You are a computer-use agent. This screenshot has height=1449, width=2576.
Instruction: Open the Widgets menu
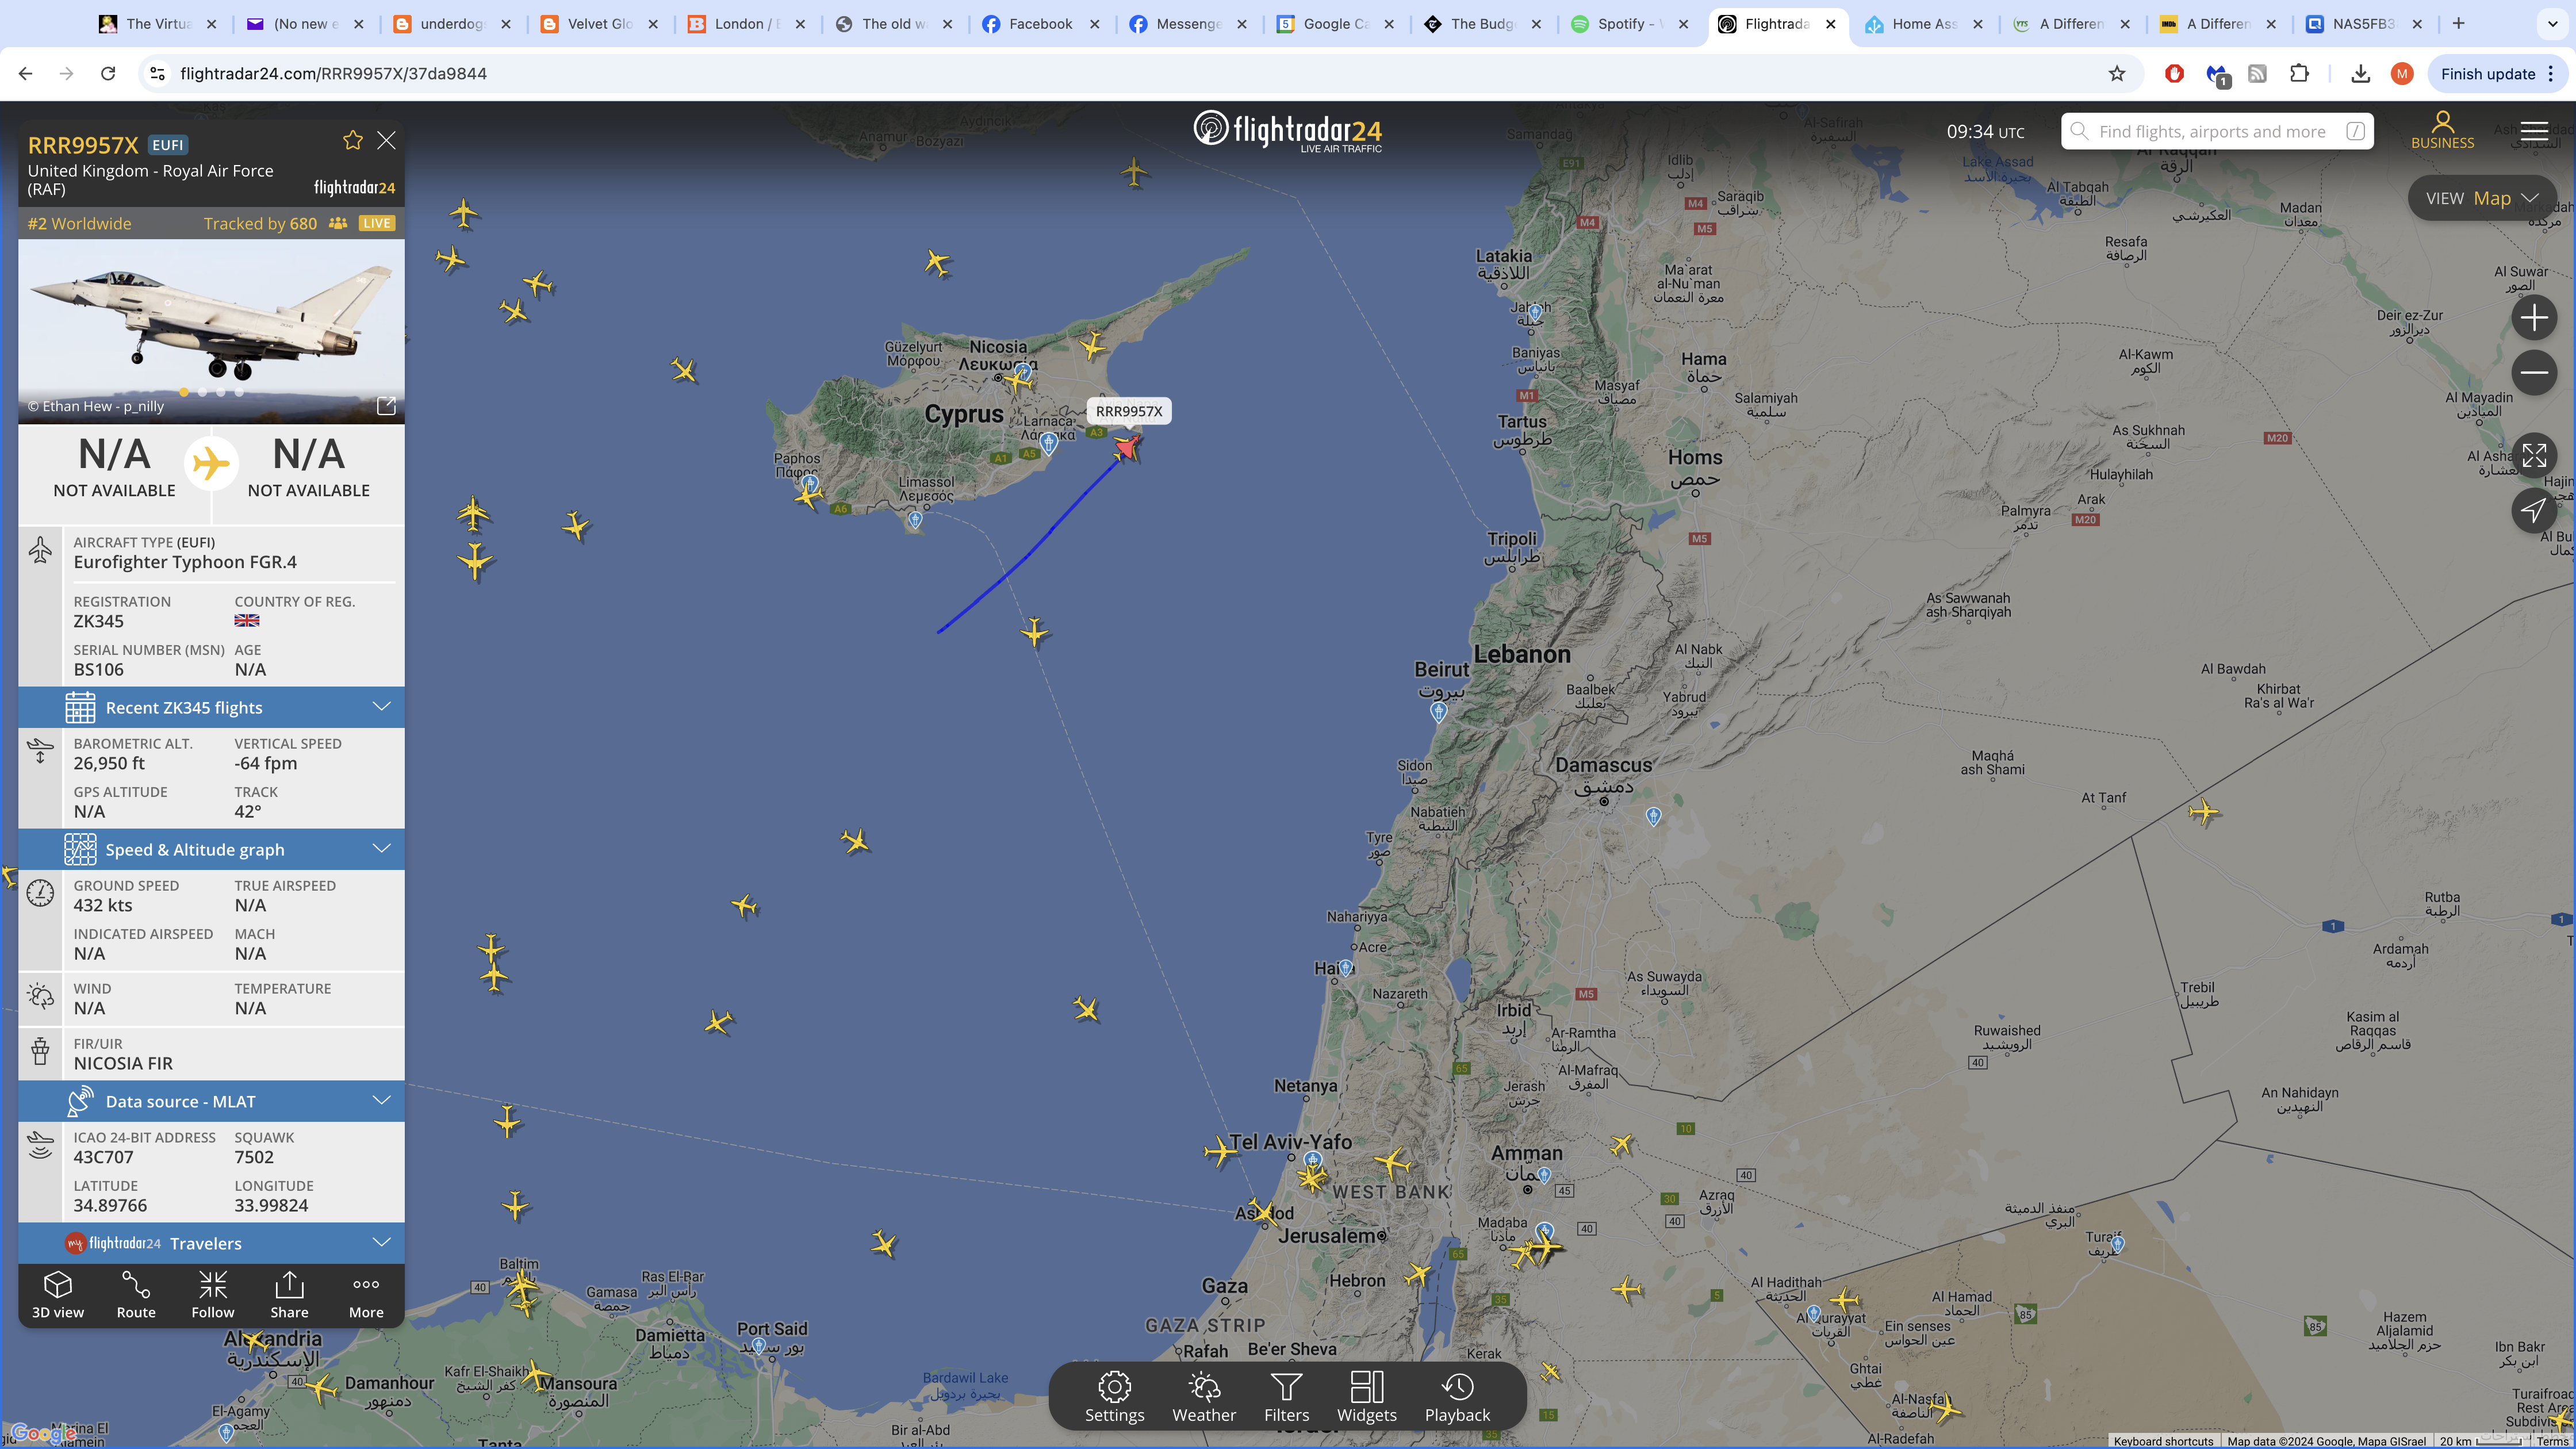coord(1366,1396)
